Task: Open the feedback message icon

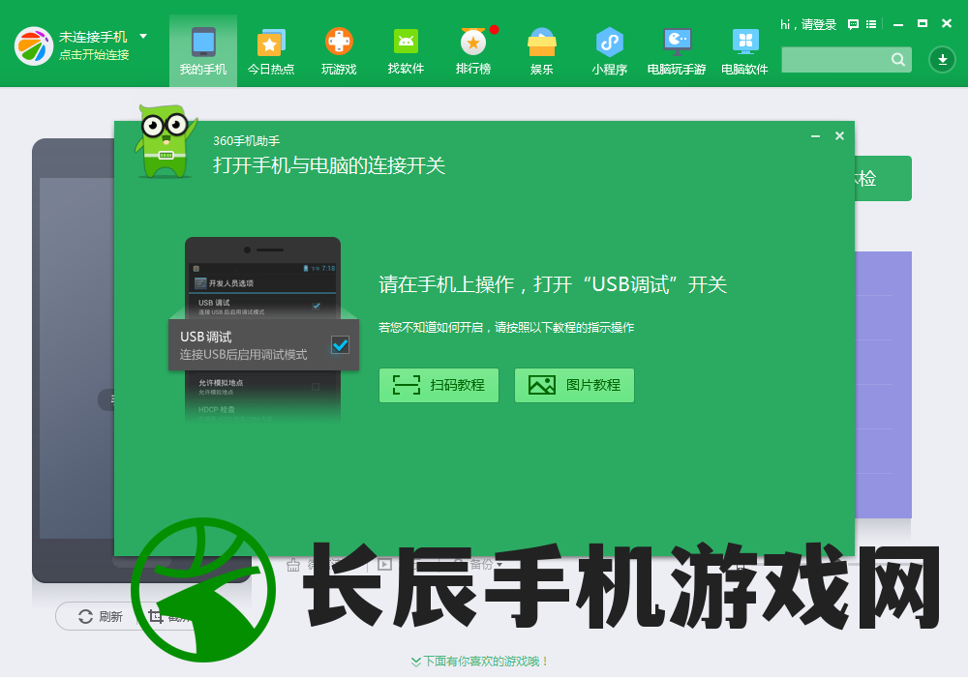Action: [x=853, y=25]
